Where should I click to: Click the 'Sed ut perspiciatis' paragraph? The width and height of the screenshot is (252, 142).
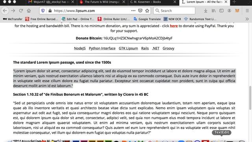[124, 118]
